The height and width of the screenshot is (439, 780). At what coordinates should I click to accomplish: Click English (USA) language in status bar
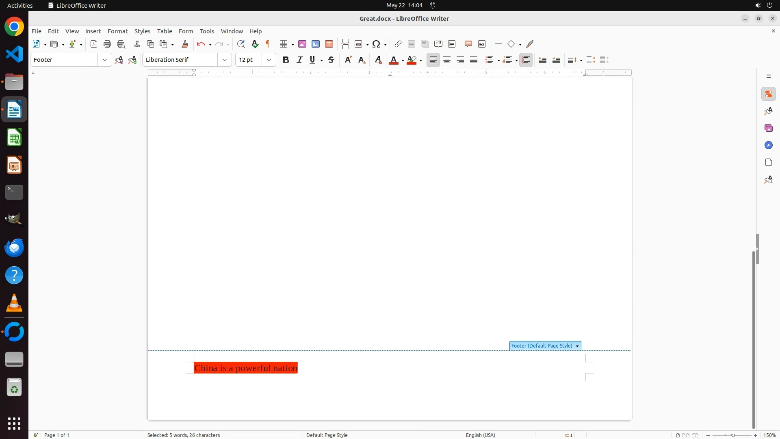pyautogui.click(x=480, y=435)
